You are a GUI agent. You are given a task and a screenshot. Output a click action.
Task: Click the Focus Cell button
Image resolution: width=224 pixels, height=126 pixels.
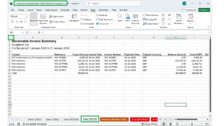(103, 24)
